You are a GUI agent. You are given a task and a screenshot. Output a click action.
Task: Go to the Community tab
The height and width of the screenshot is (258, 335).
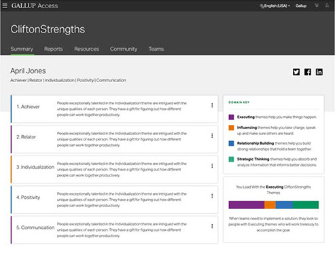click(124, 49)
